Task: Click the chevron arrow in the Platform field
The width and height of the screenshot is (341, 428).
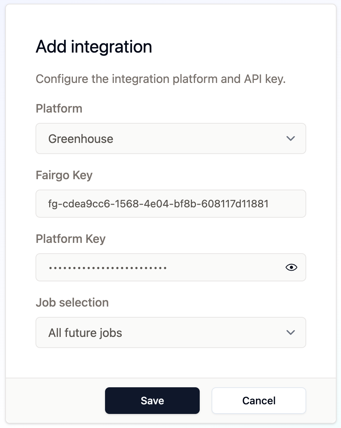Action: (x=290, y=138)
